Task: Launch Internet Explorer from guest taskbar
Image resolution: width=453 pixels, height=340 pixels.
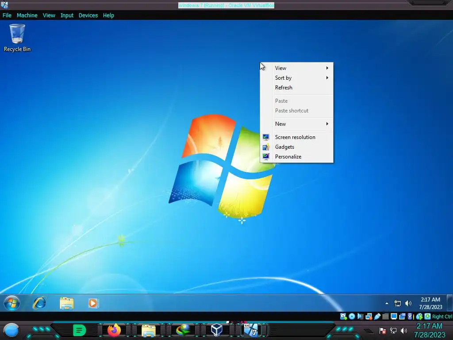Action: pyautogui.click(x=39, y=303)
